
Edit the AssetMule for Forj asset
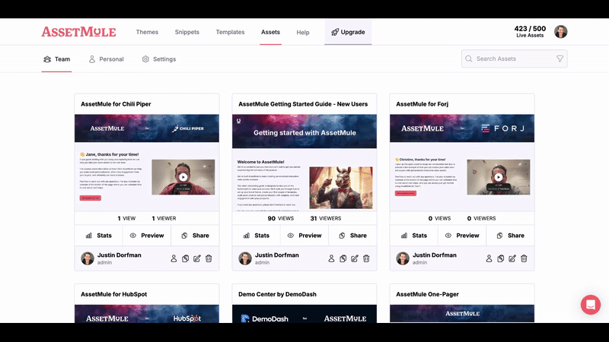pos(512,258)
